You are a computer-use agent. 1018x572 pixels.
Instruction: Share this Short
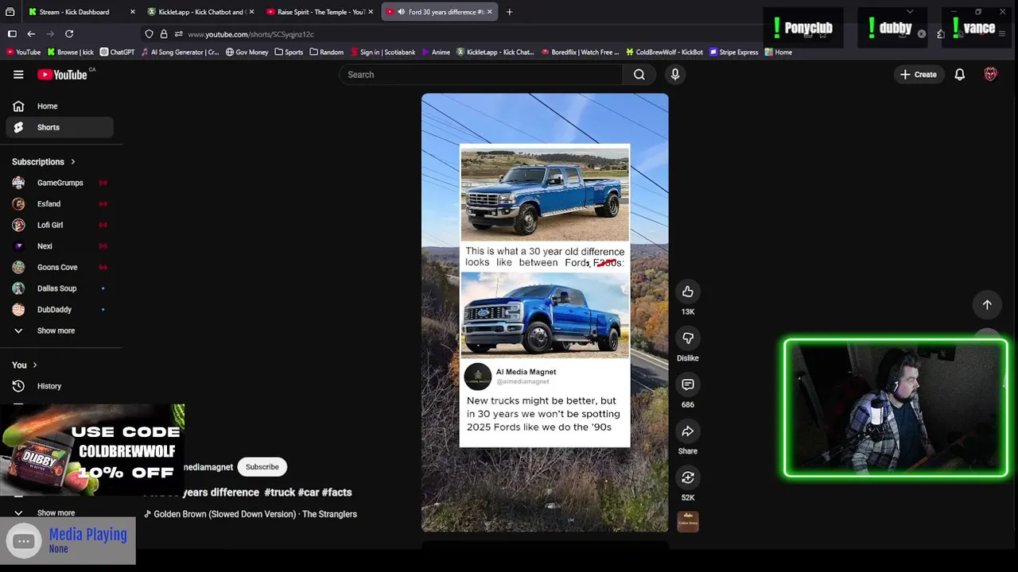point(688,431)
